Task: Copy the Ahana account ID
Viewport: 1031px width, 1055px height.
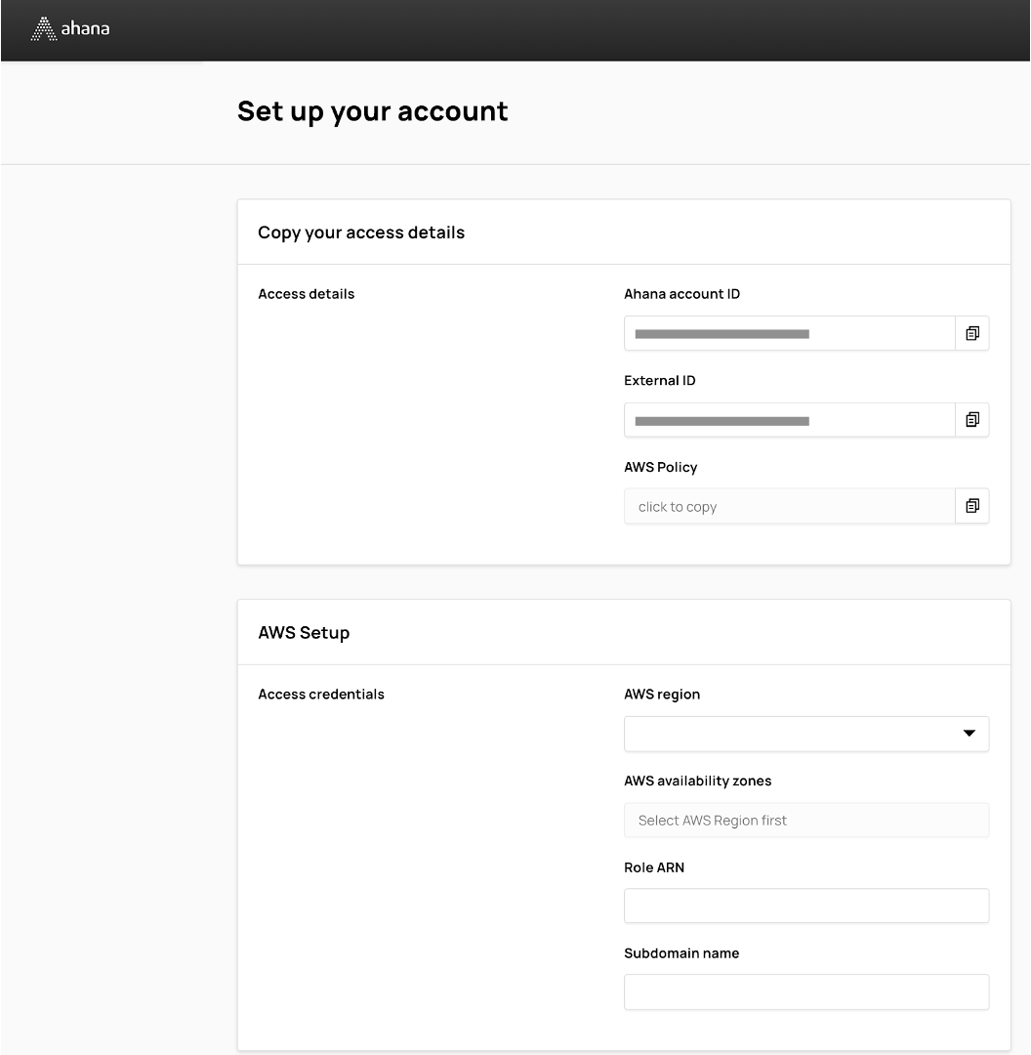Action: point(972,334)
